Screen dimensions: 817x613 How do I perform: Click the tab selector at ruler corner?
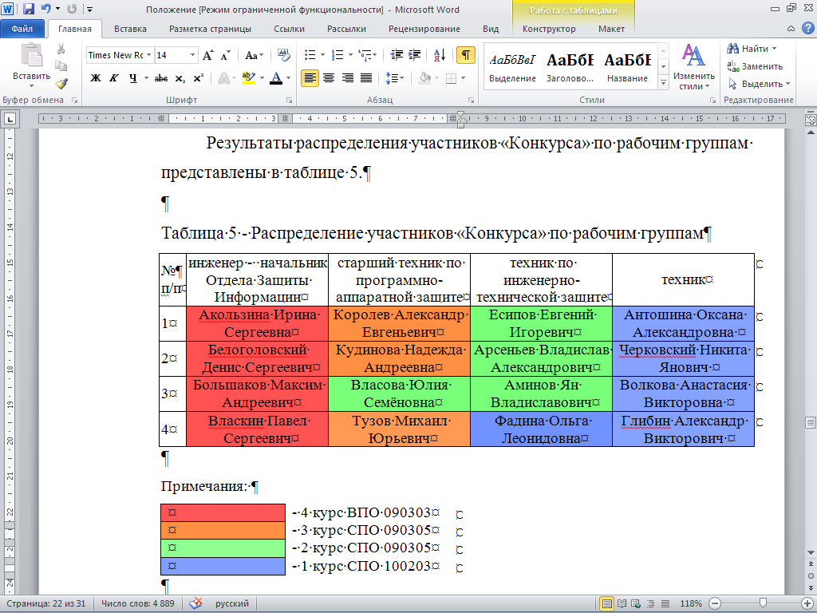[x=10, y=120]
